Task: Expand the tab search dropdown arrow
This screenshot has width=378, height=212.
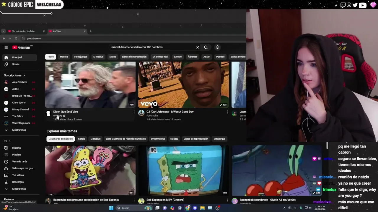Action: click(x=3, y=31)
